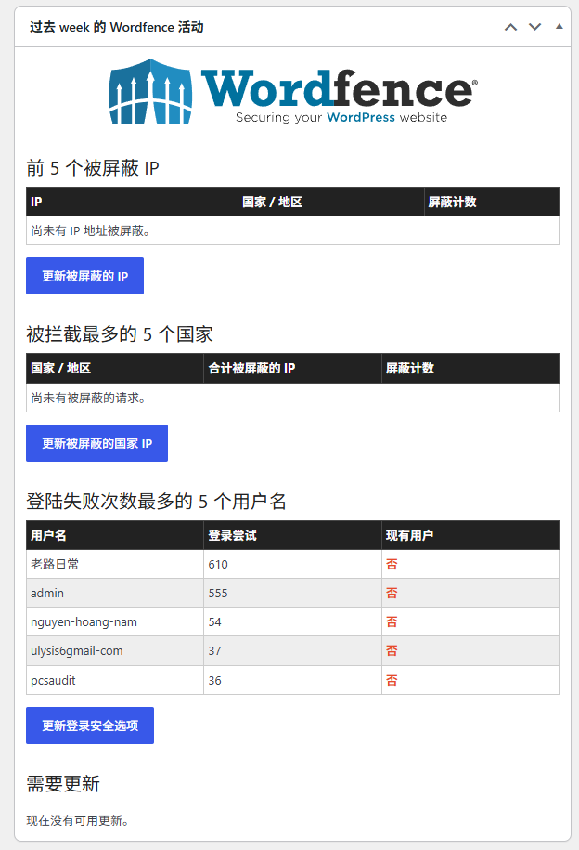
Task: Select the login attempts value 610
Action: click(218, 564)
